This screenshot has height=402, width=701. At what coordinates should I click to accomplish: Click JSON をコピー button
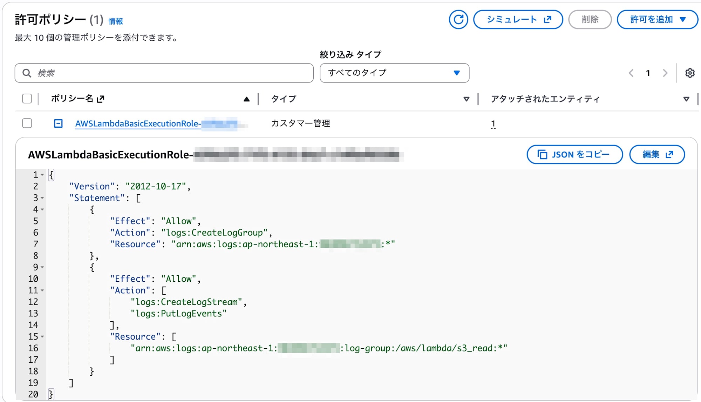point(574,154)
